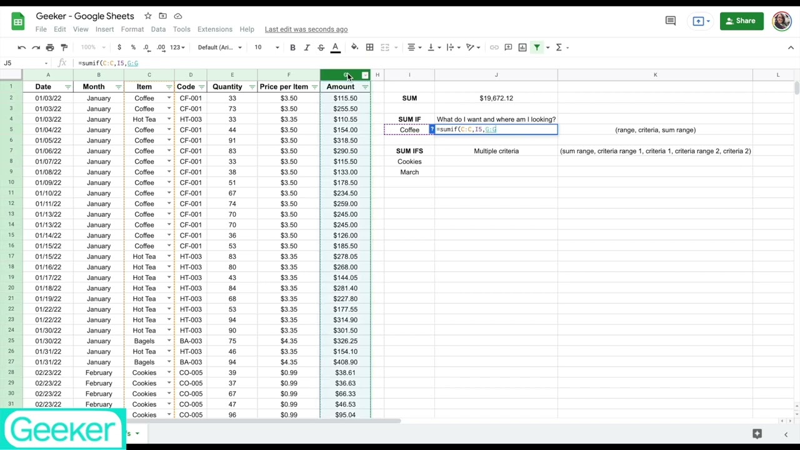Open the File menu
The width and height of the screenshot is (800, 450).
(x=41, y=29)
